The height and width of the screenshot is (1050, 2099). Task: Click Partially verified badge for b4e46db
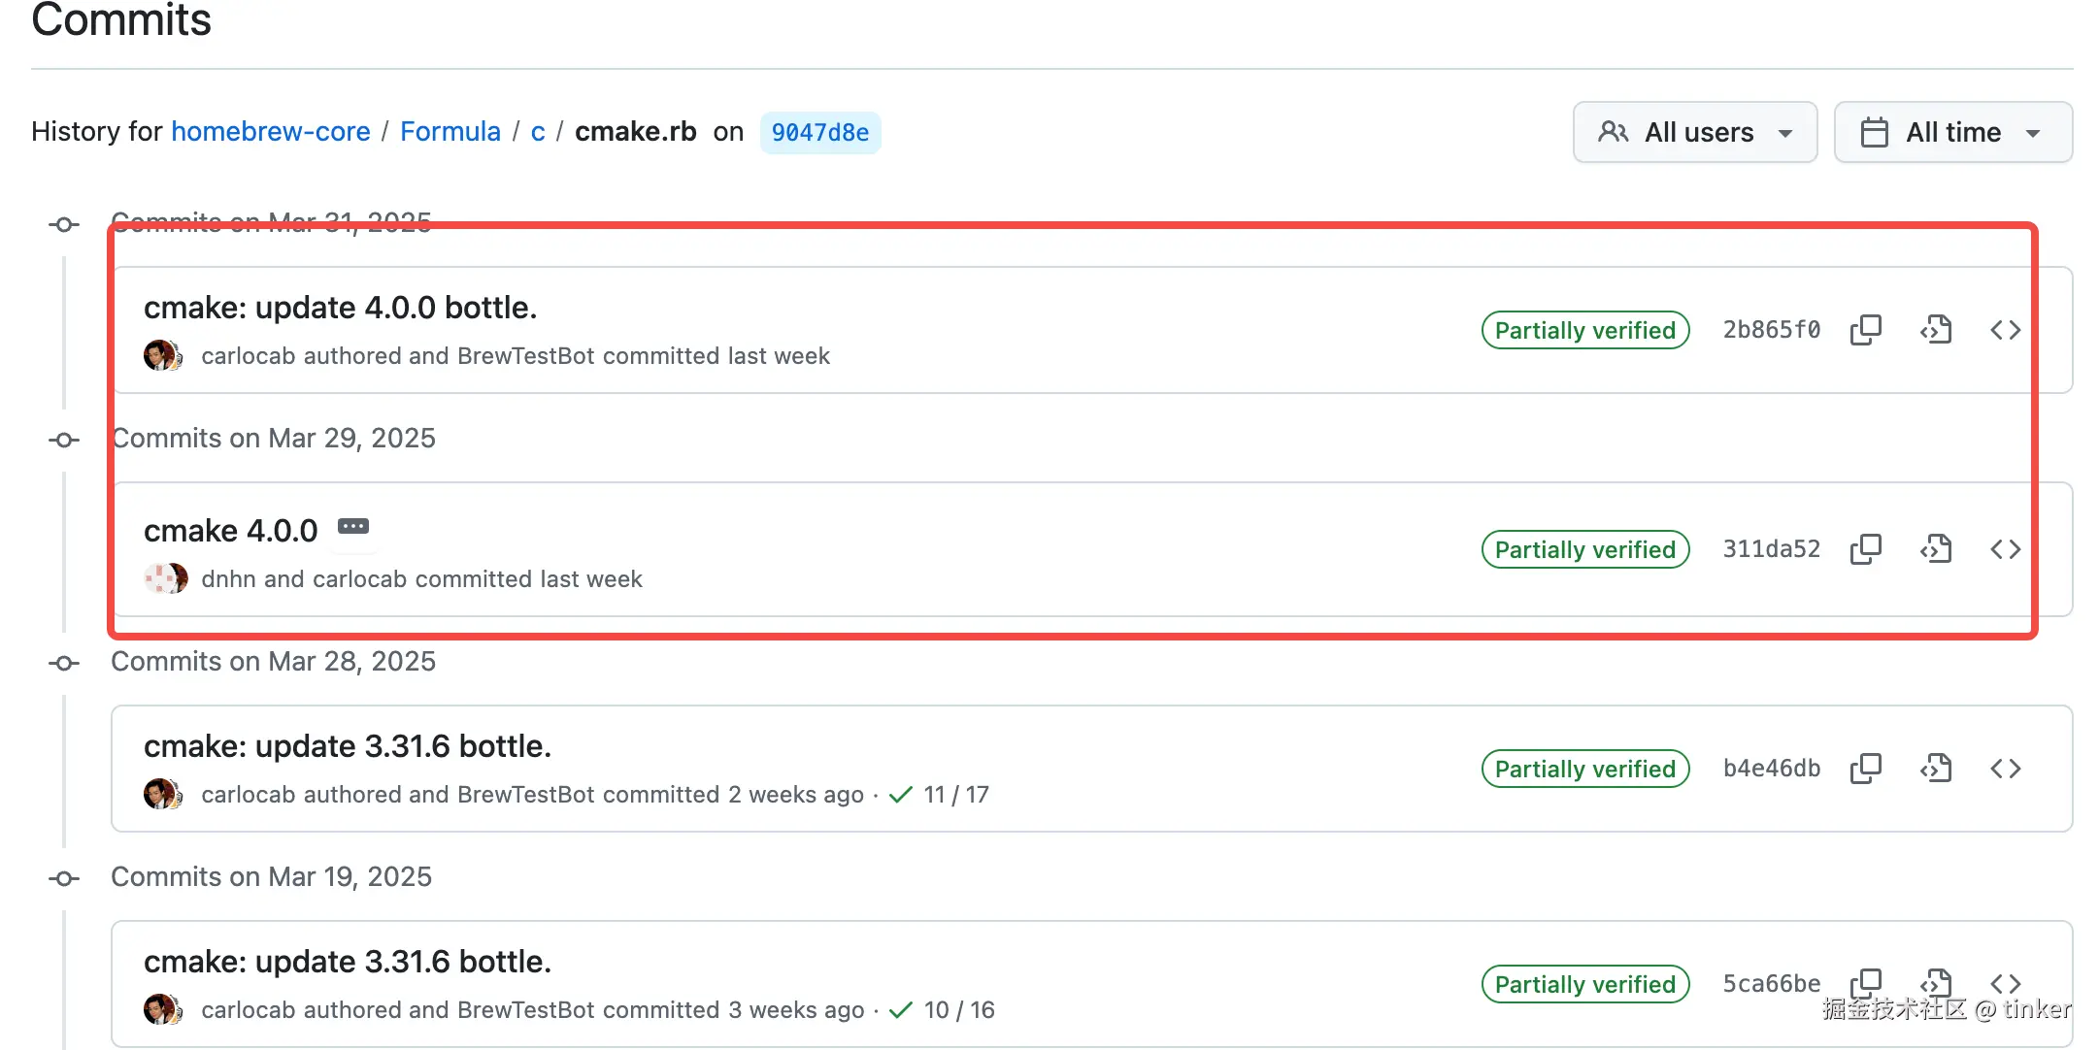(1584, 769)
